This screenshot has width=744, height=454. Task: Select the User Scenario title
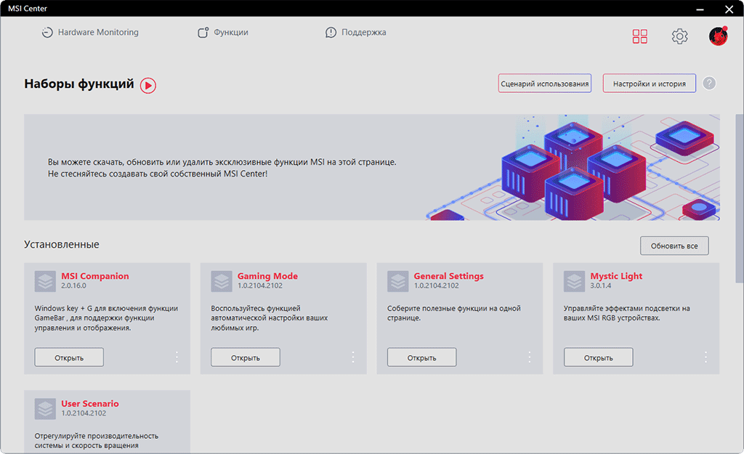pos(90,404)
